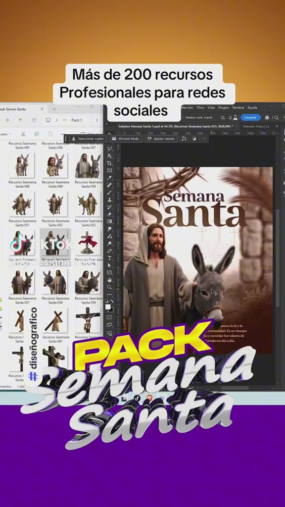This screenshot has height=507, width=285.
Task: Open the Plugins menu
Action: [223, 107]
